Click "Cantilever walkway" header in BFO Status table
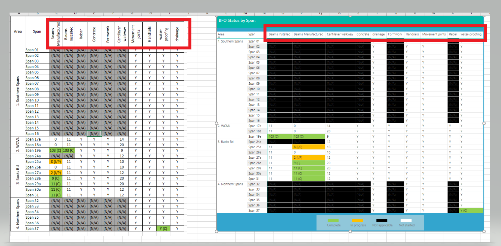 tap(340, 34)
